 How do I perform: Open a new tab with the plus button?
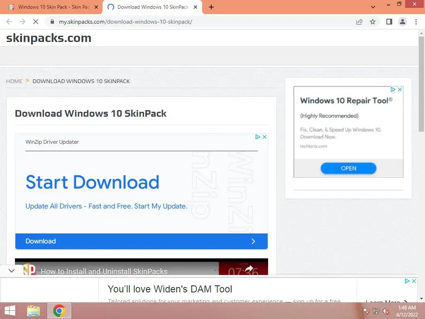[x=211, y=7]
